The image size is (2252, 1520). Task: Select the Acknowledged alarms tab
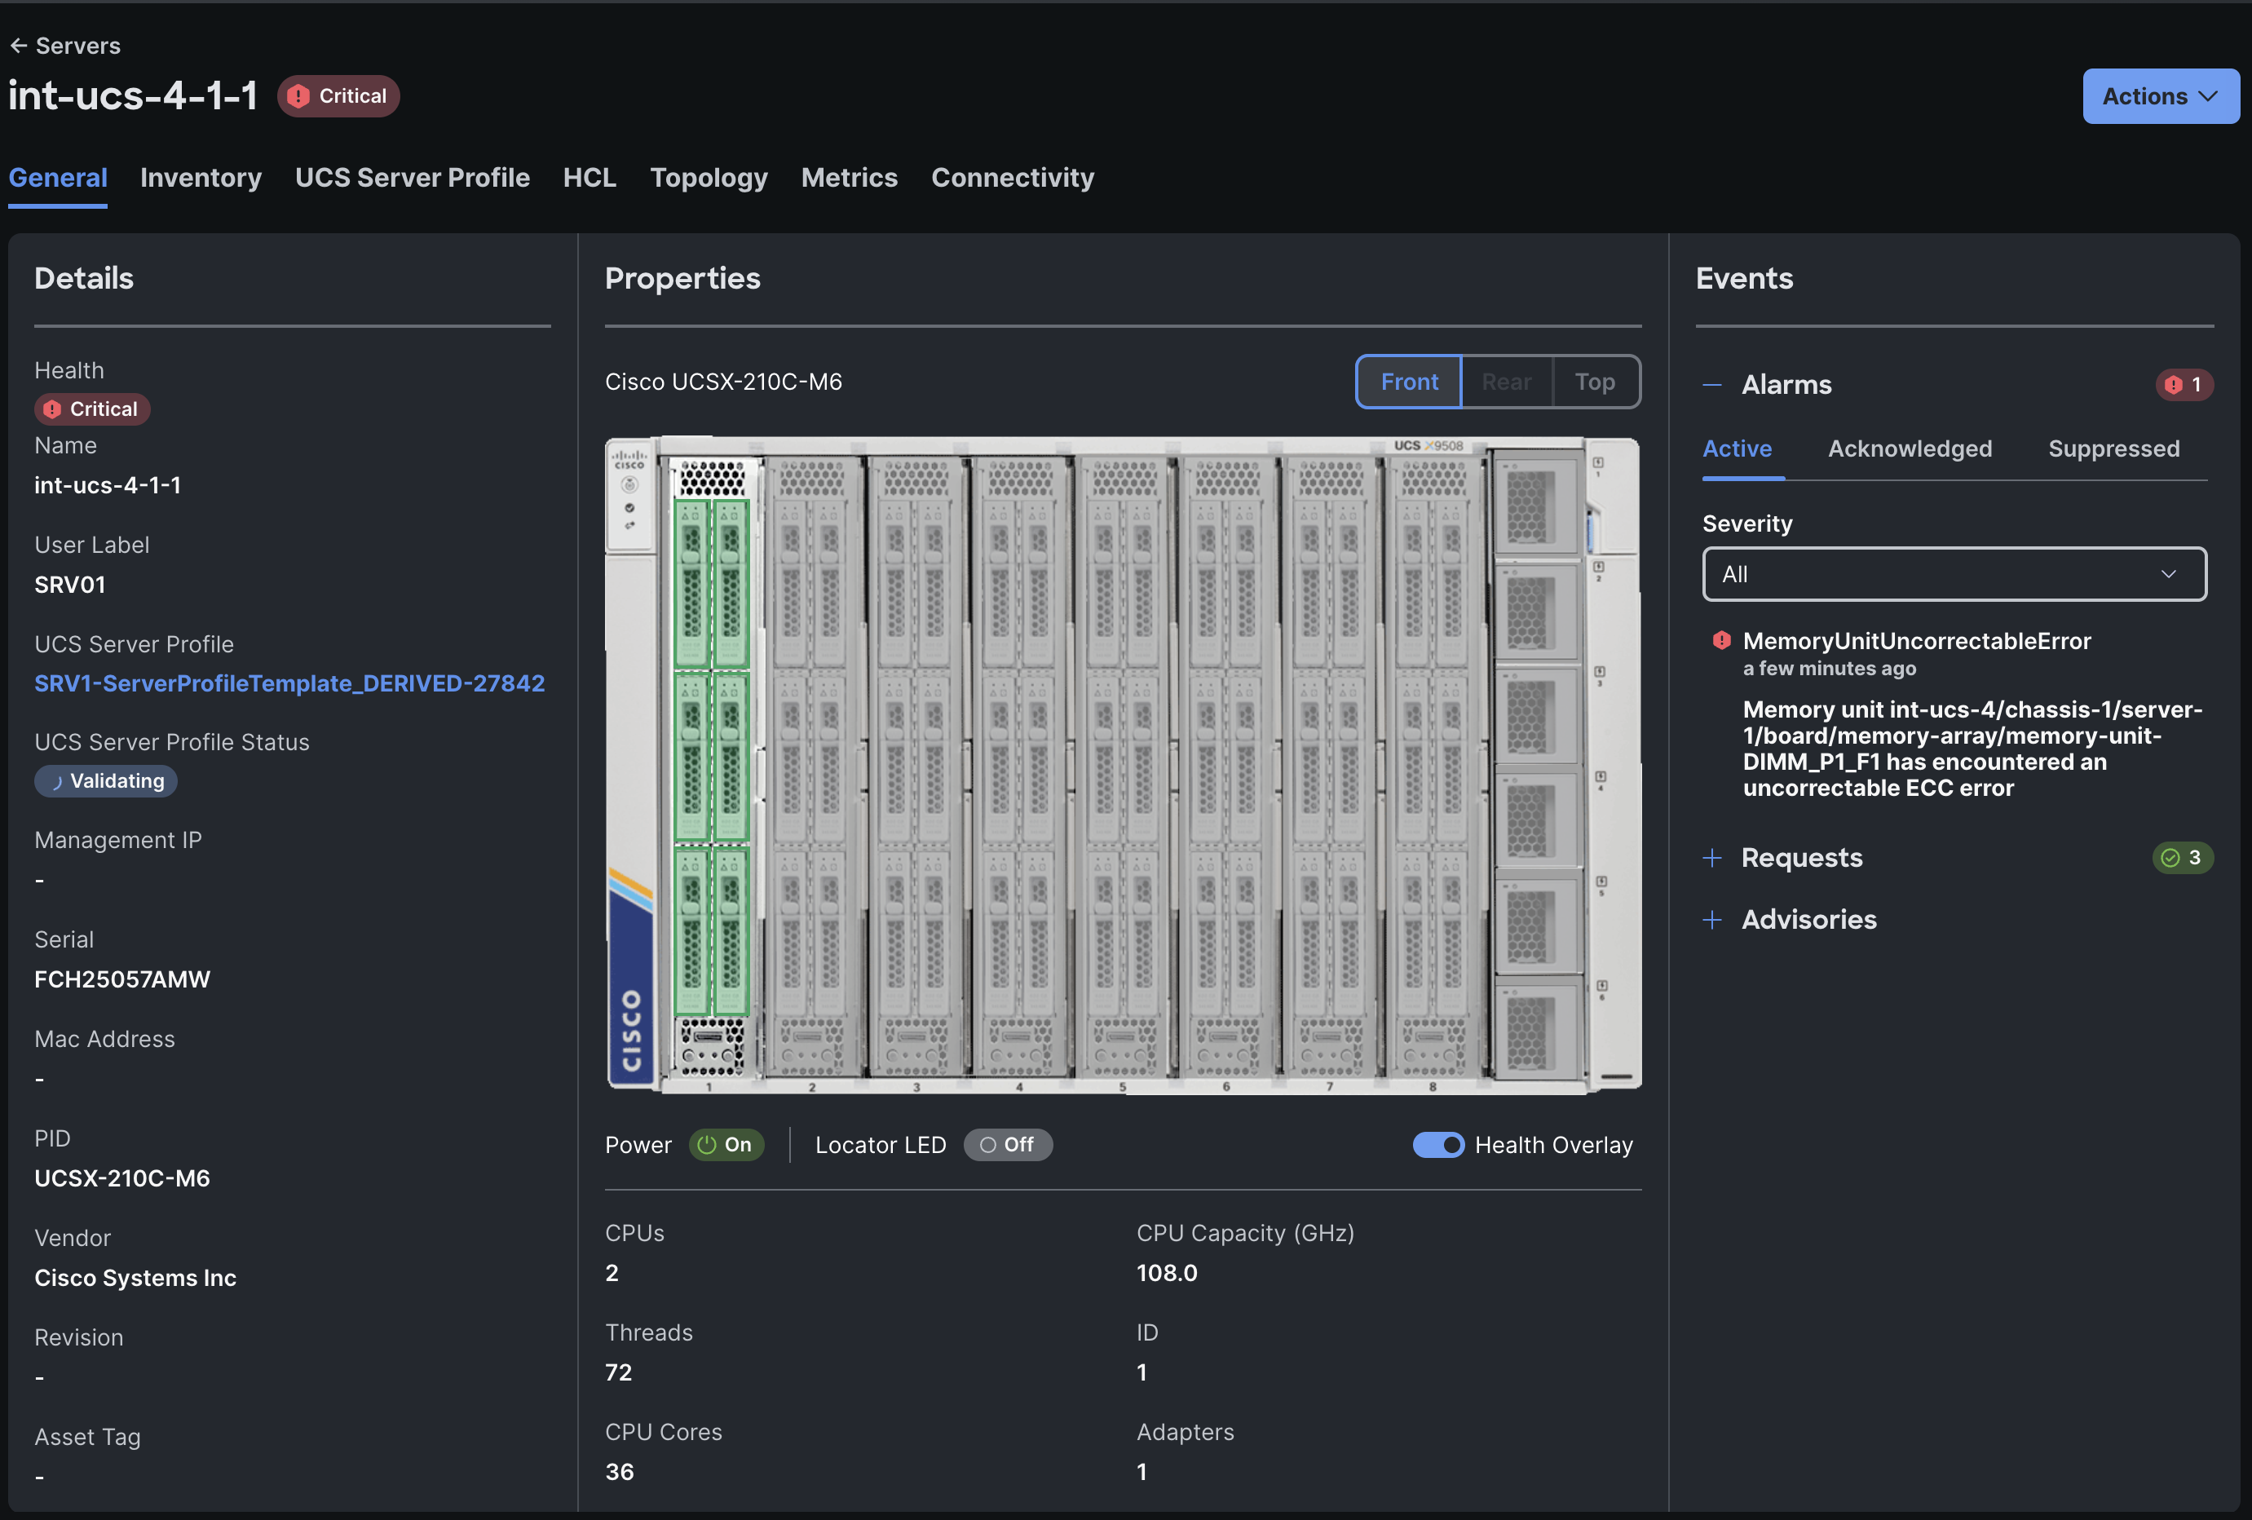tap(1909, 448)
